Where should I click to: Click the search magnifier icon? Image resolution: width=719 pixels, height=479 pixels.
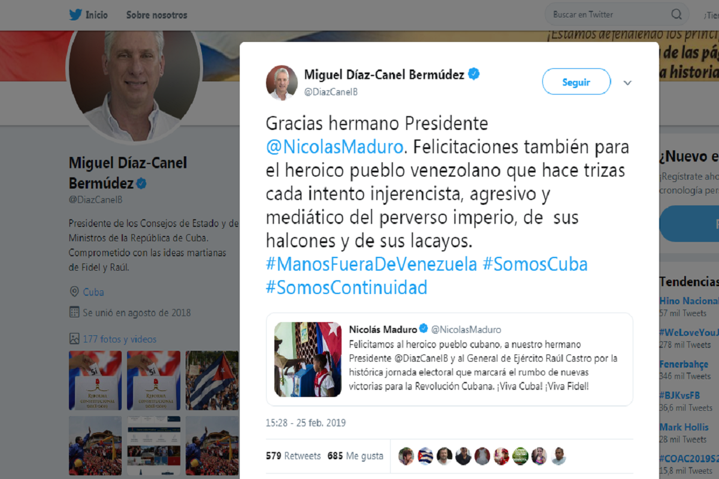(x=676, y=14)
